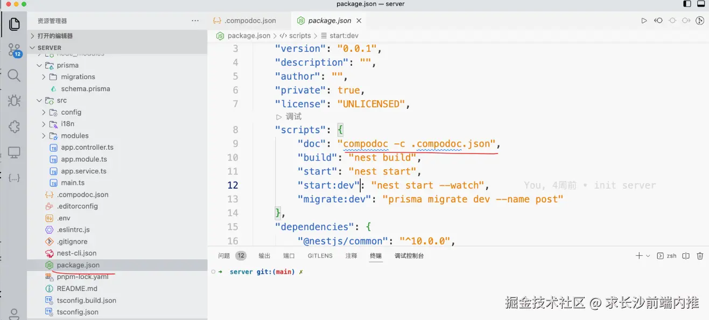Viewport: 709px width, 320px height.
Task: Open README.md file
Action: click(77, 289)
